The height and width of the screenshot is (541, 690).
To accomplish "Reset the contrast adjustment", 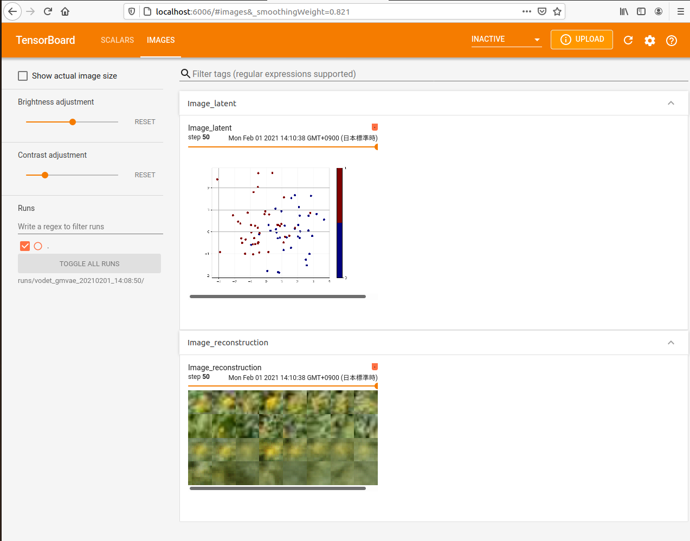I will (x=145, y=175).
